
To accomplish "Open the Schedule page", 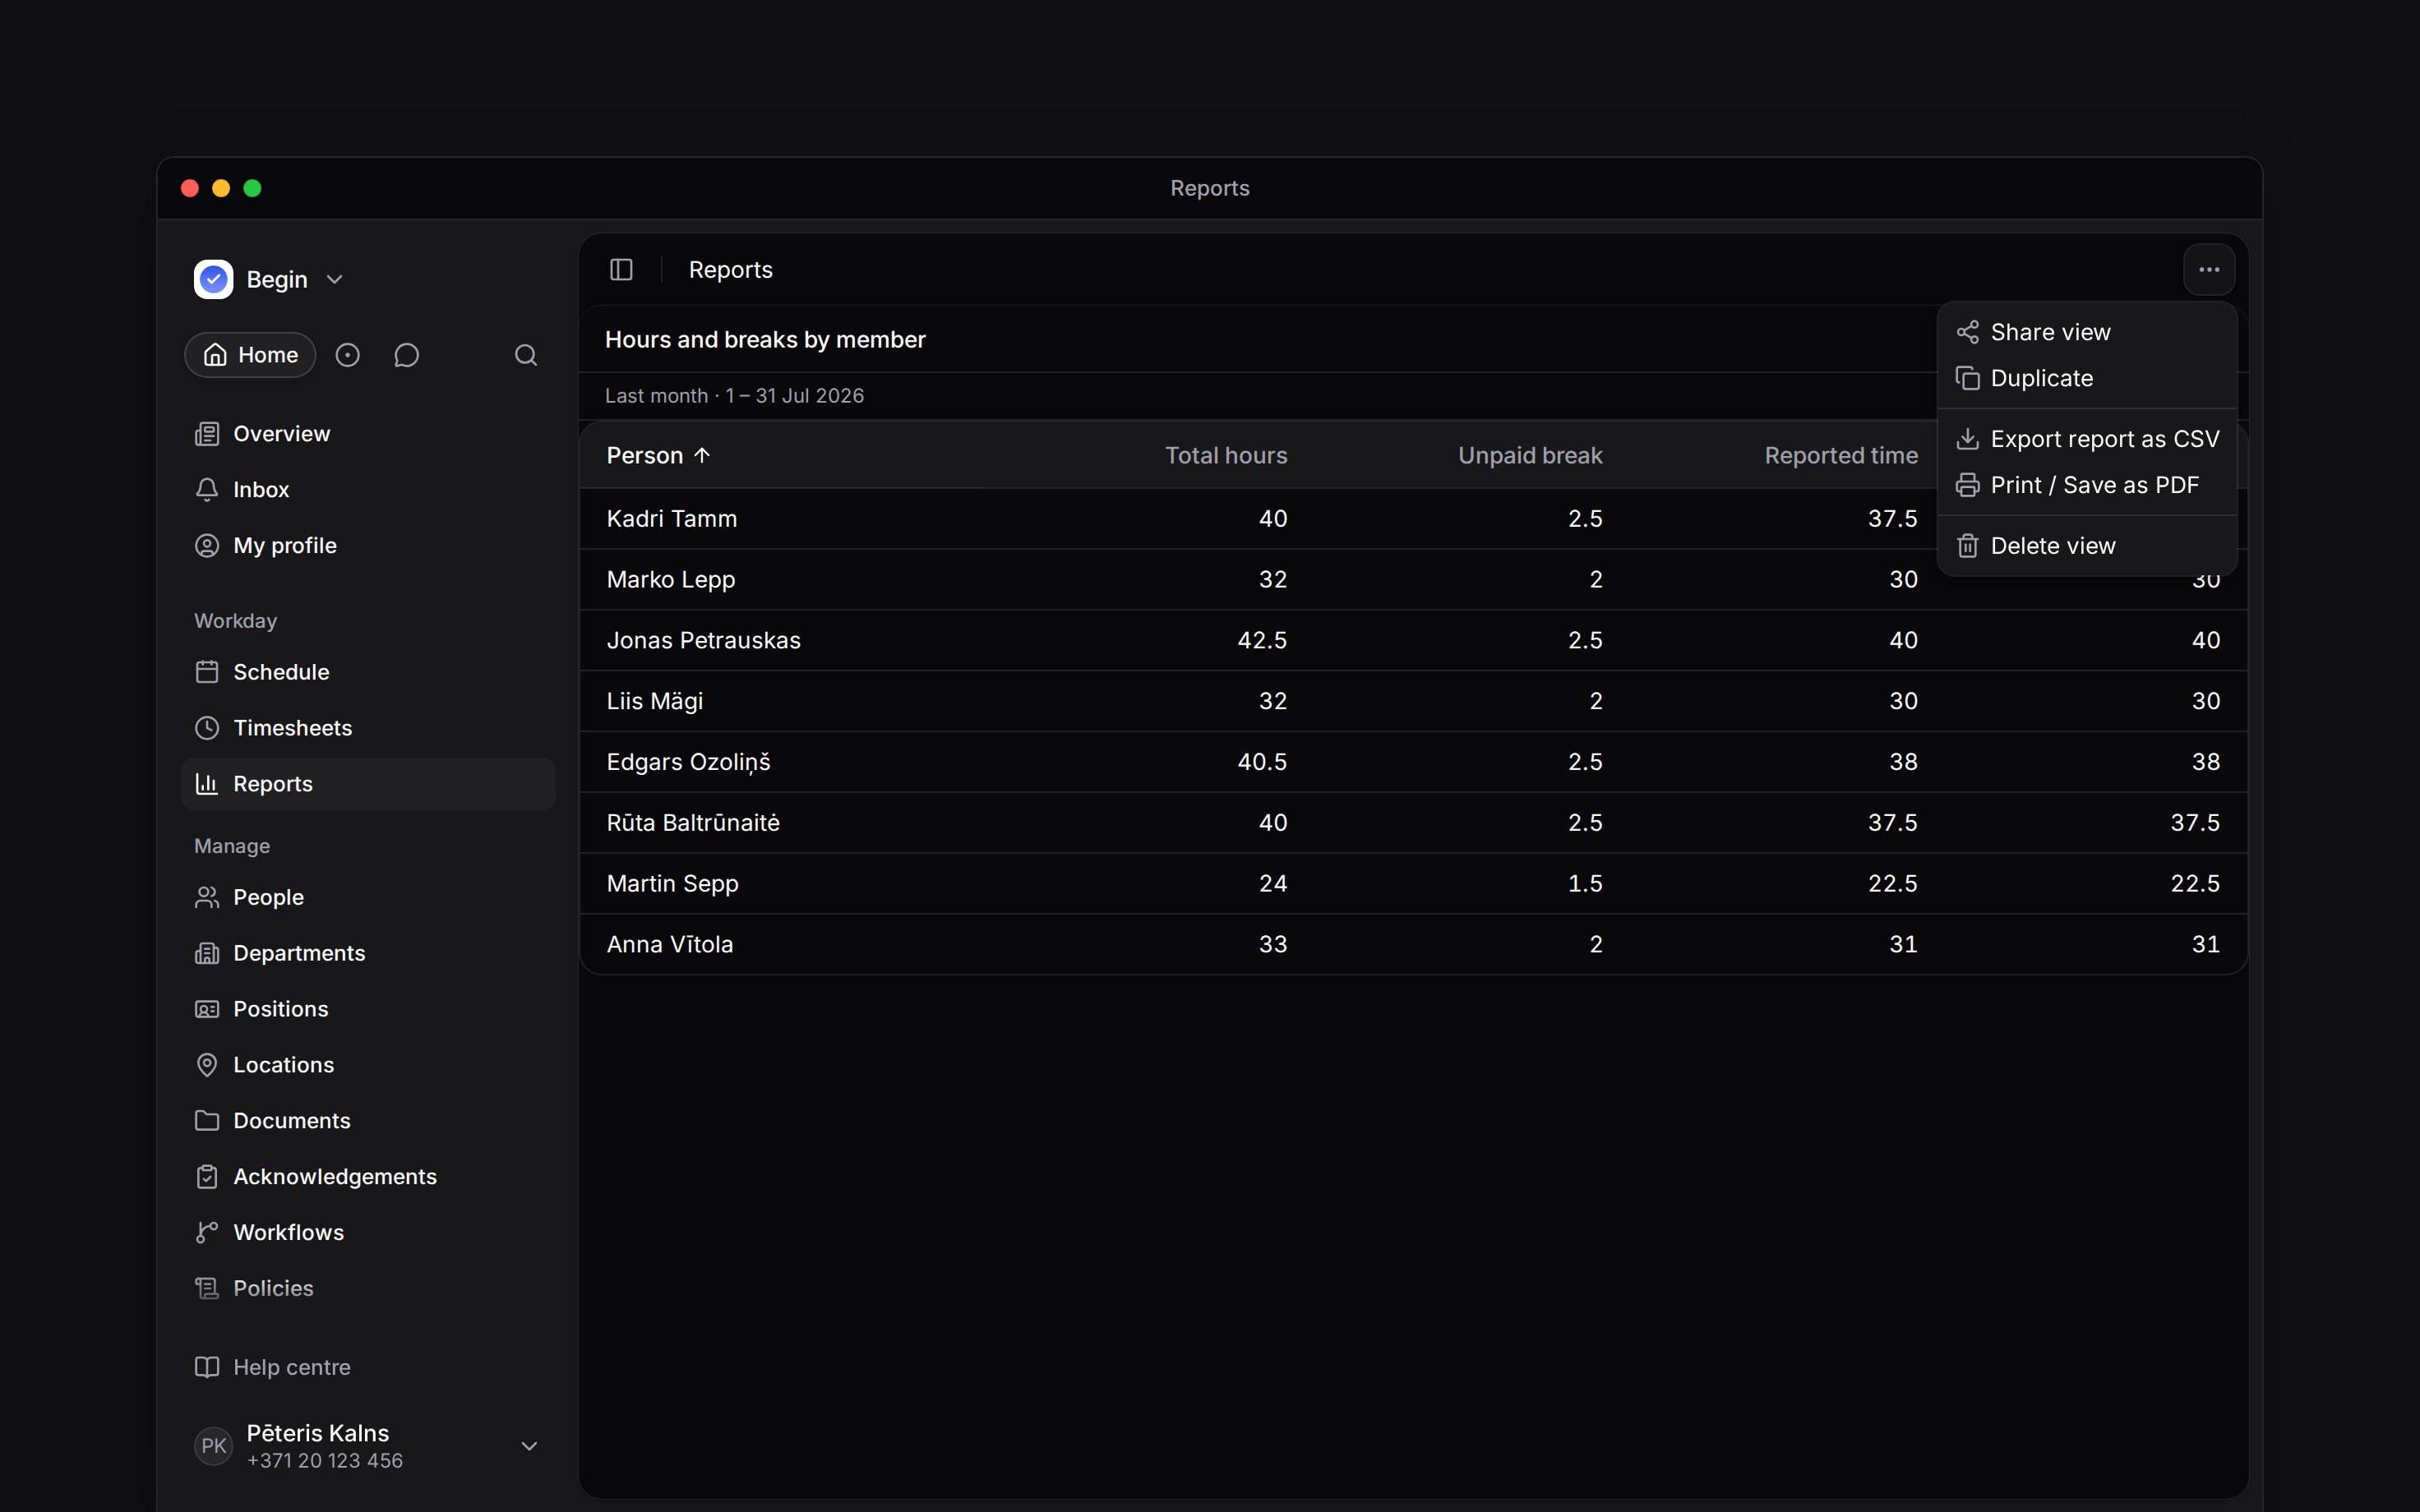I will (367, 672).
